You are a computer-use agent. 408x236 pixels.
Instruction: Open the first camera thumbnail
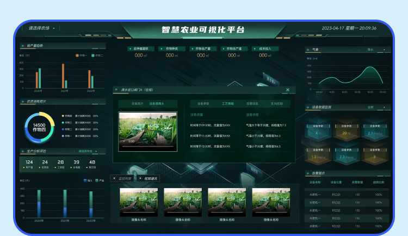139,202
